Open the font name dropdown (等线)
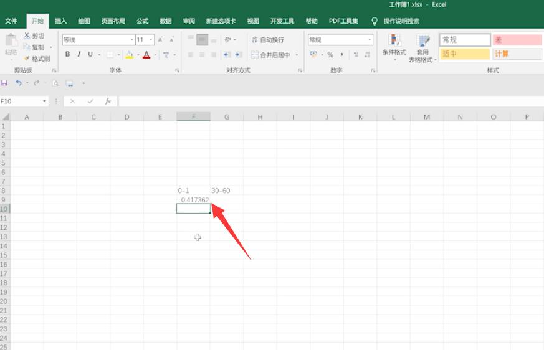Image resolution: width=544 pixels, height=350 pixels. click(132, 39)
